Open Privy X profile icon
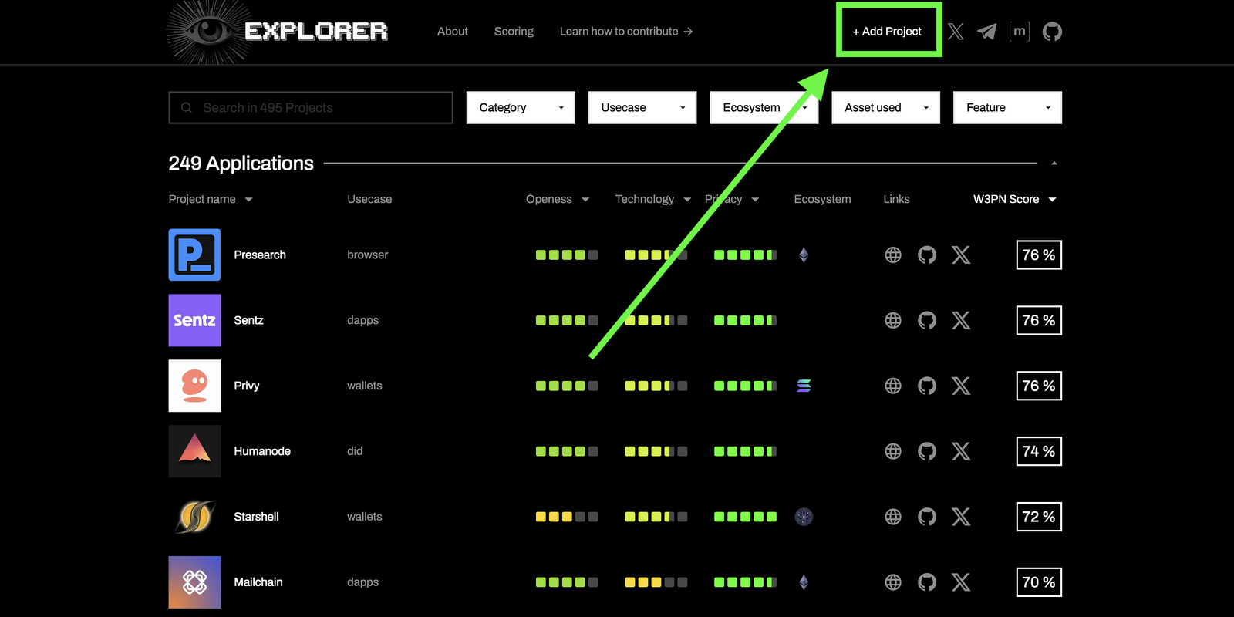Viewport: 1234px width, 617px height. [960, 386]
